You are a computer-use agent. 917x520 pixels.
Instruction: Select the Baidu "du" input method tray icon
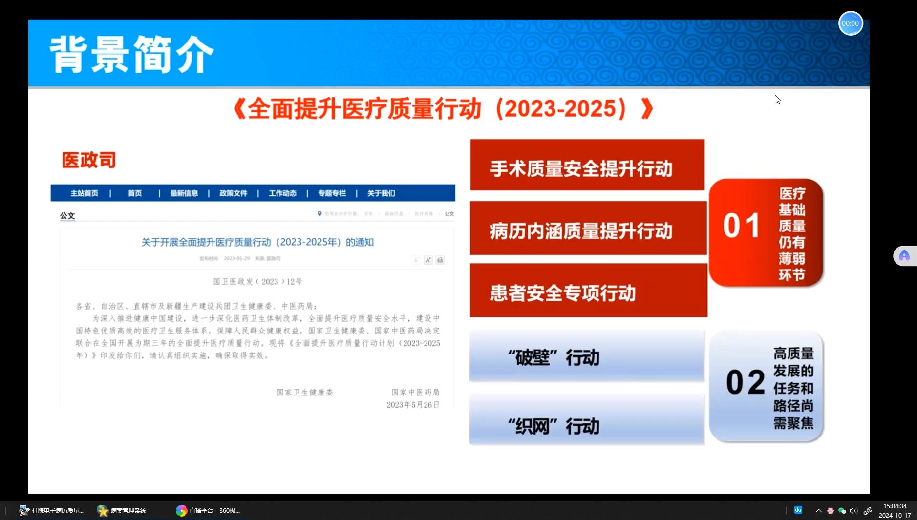pos(798,510)
